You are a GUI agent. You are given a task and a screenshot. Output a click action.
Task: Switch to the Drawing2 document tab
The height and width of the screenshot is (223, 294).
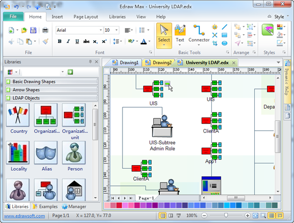pyautogui.click(x=159, y=63)
